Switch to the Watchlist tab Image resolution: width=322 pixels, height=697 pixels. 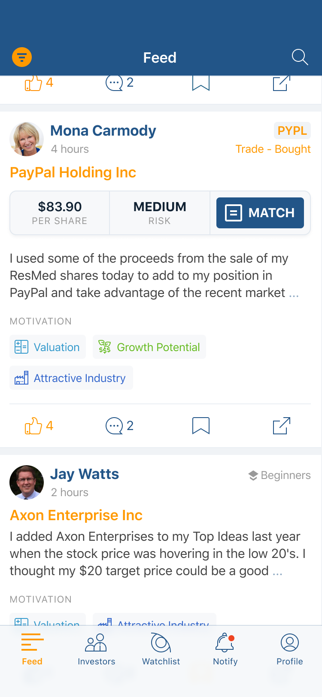pos(161,649)
